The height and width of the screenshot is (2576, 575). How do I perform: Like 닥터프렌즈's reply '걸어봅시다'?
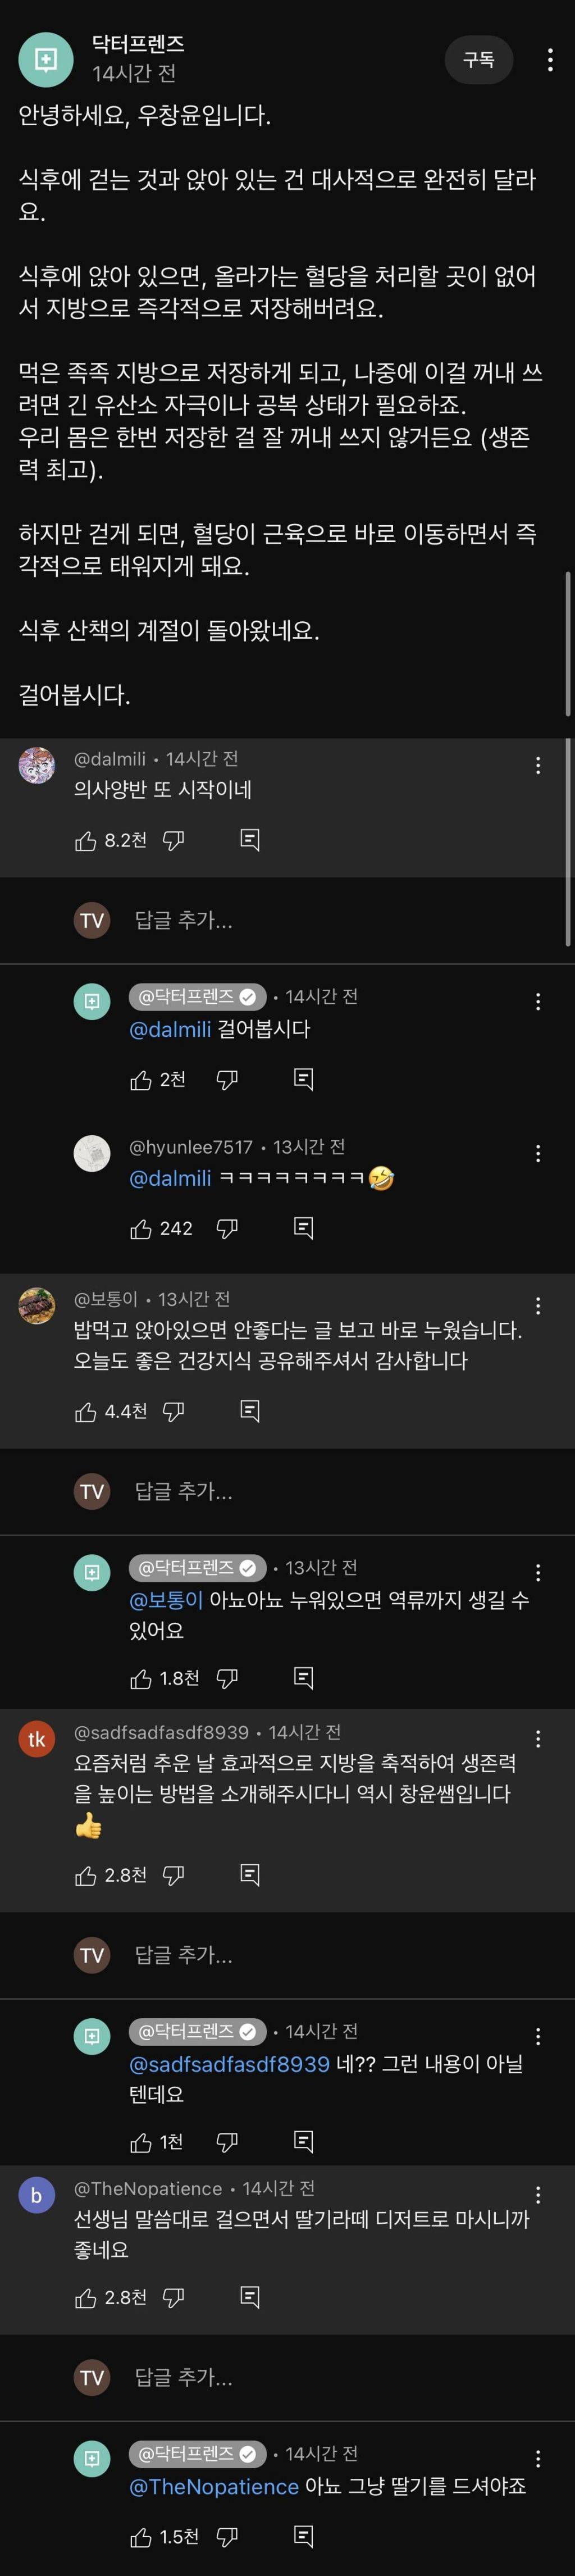pyautogui.click(x=141, y=1080)
